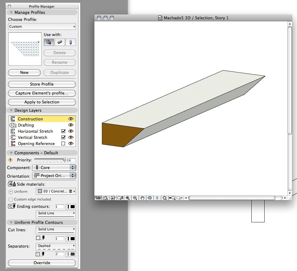
Task: Click the Opening Reference layer icon
Action: point(13,144)
